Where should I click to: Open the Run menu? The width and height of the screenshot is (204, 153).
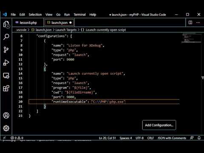click(67, 14)
